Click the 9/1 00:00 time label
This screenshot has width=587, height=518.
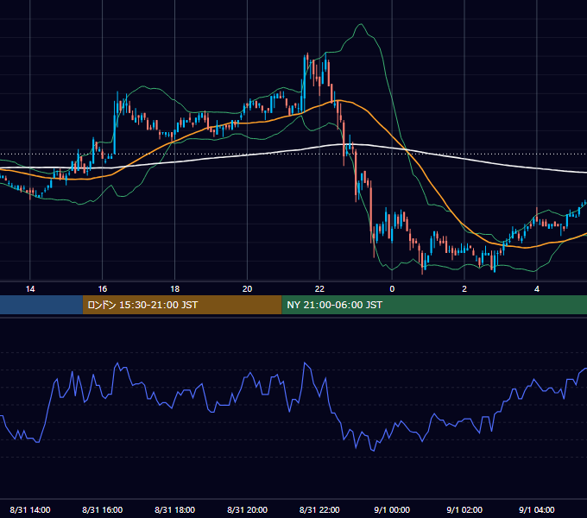(x=392, y=509)
